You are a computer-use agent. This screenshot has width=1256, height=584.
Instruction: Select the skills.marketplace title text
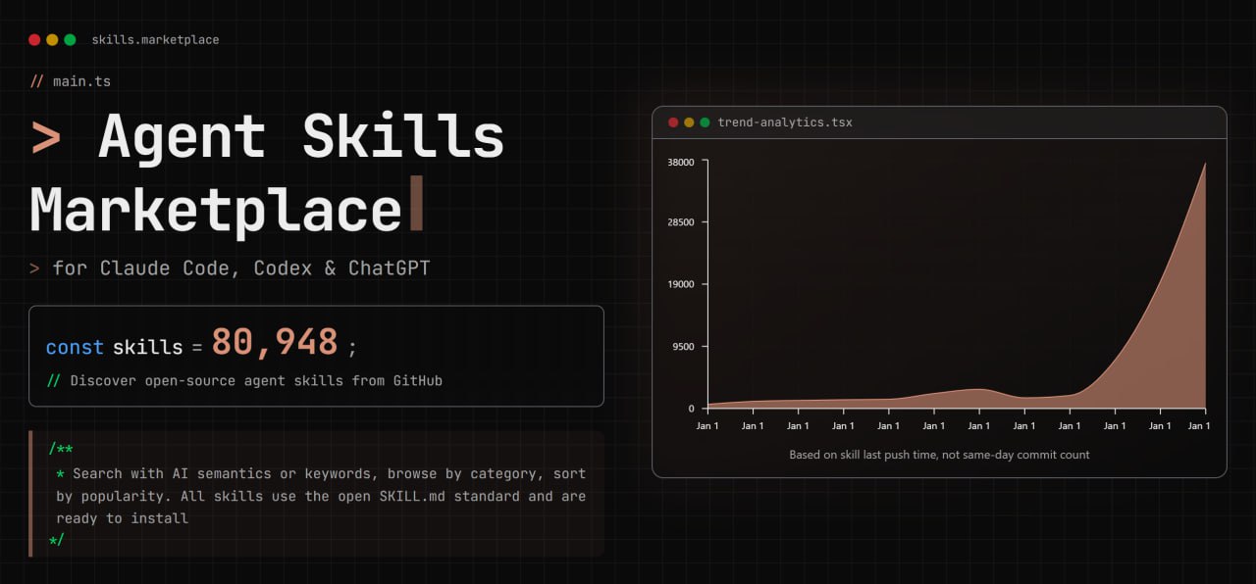(x=155, y=40)
